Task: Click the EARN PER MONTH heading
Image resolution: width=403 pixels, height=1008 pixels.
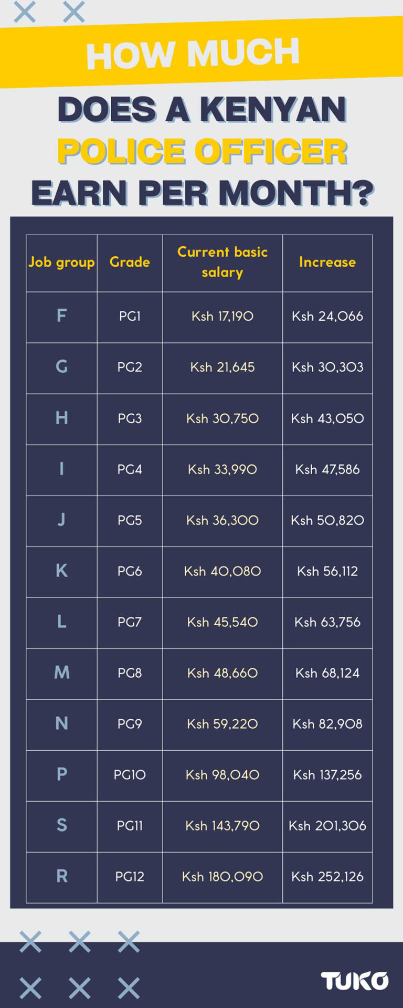Action: point(203,193)
